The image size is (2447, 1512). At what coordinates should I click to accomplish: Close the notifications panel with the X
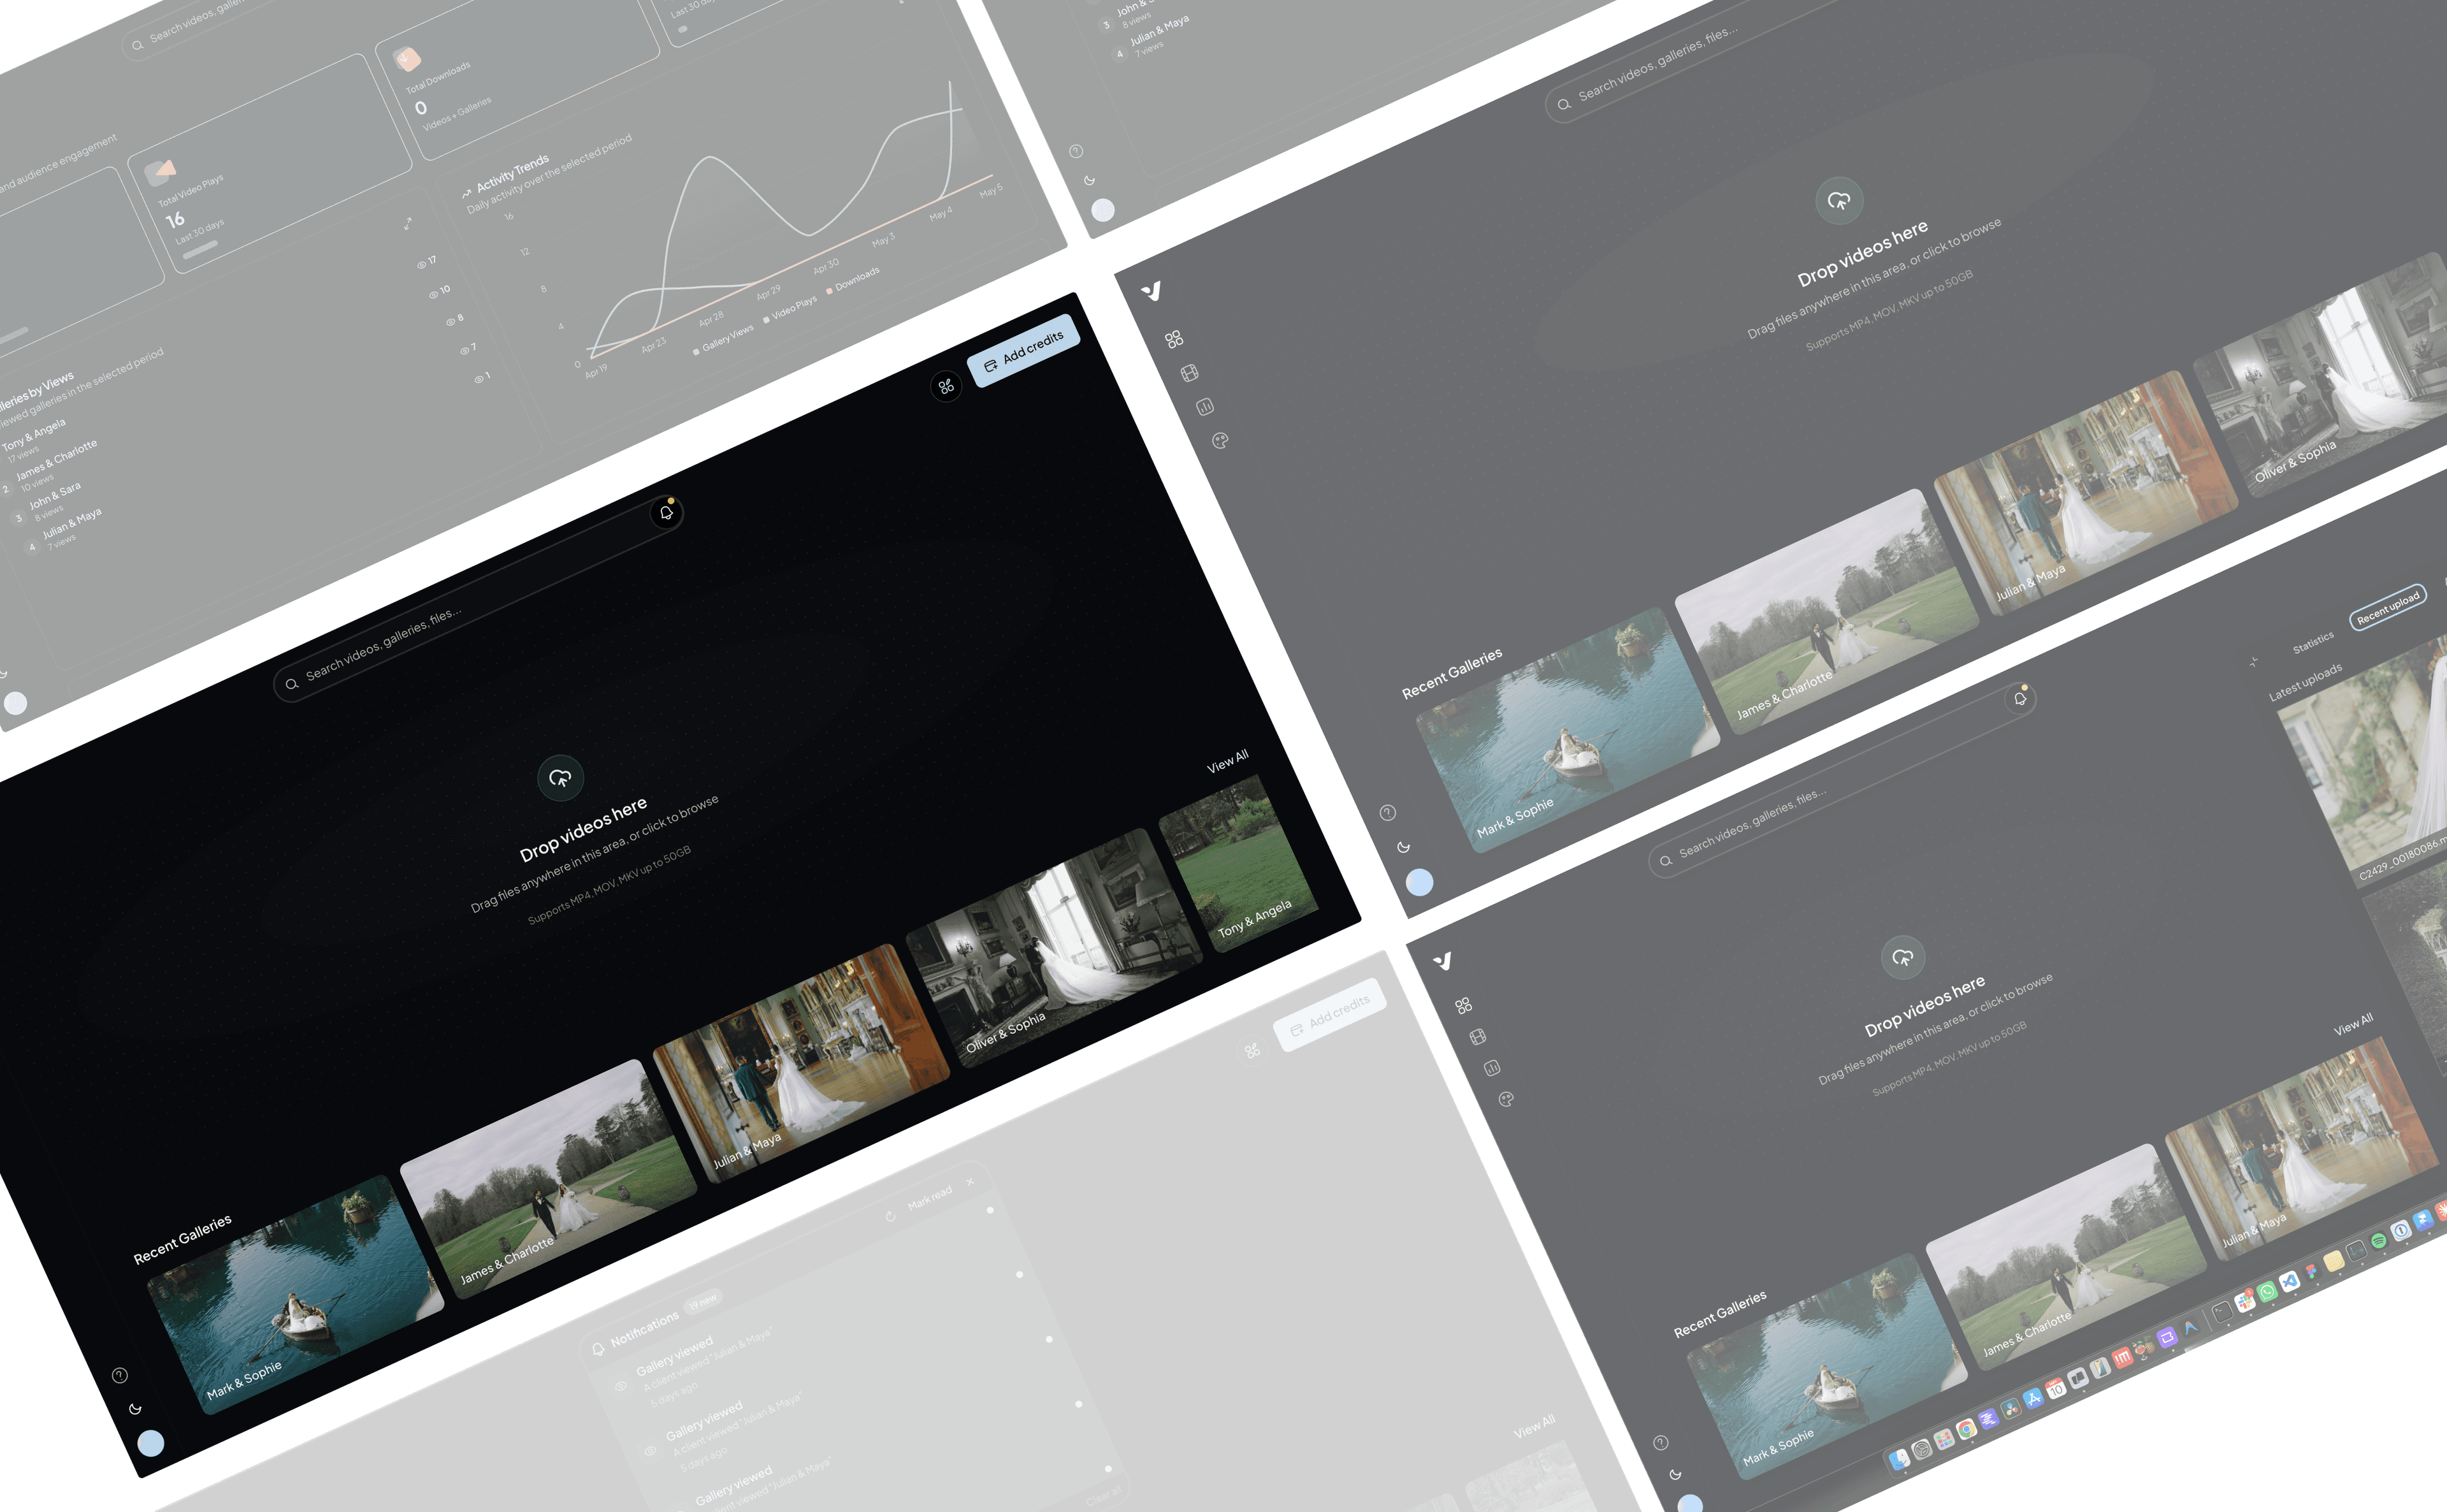click(x=970, y=1181)
